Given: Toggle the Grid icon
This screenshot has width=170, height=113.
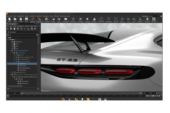Looking at the screenshot, I should (x=128, y=19).
